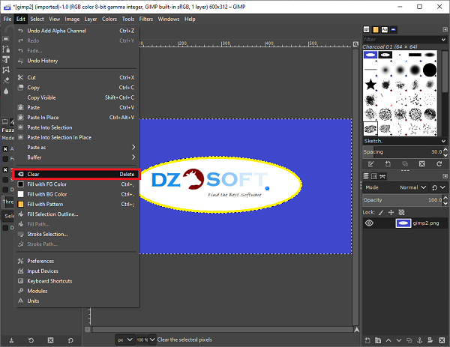Open Keyboard Shortcuts entry
This screenshot has width=450, height=347.
[x=76, y=281]
